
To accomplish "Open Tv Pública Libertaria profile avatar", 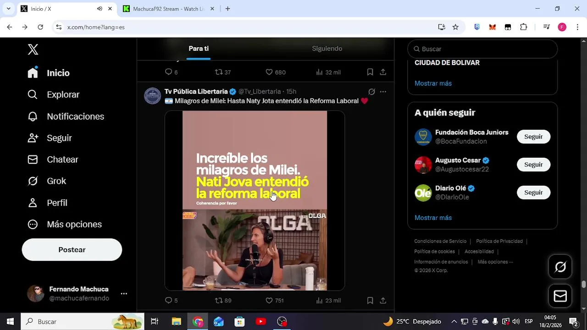I will point(153,96).
